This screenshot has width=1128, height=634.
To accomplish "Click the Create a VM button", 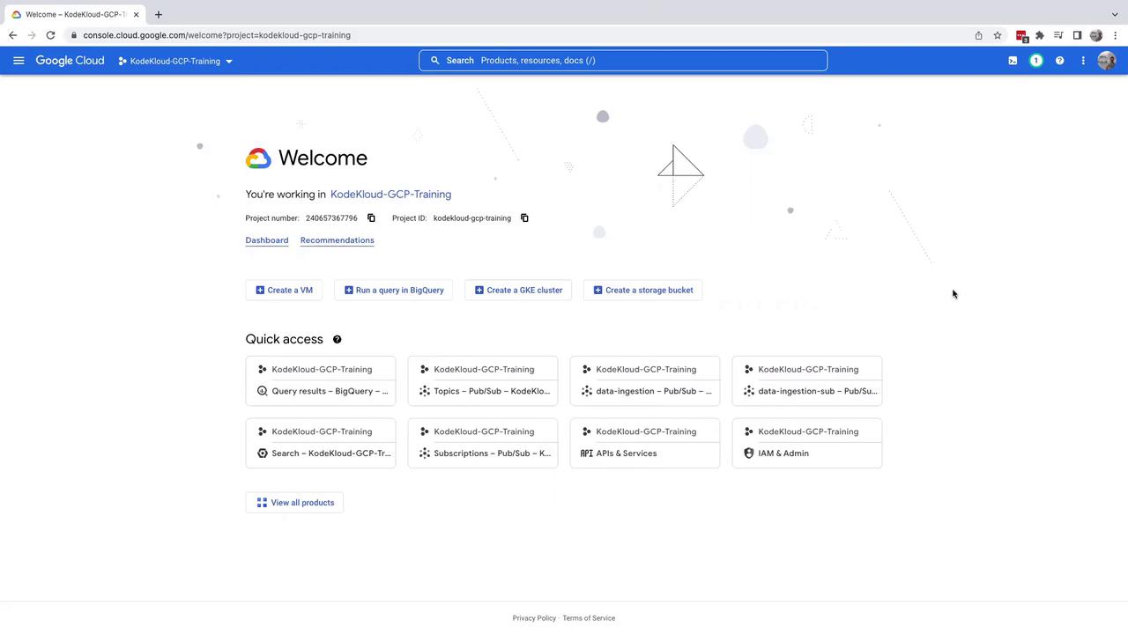I will click(x=284, y=290).
